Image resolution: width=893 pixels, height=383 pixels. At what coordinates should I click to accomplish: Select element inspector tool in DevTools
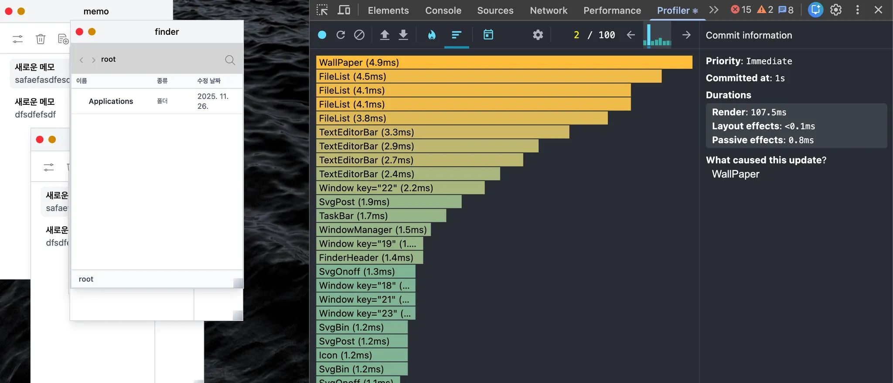(322, 10)
